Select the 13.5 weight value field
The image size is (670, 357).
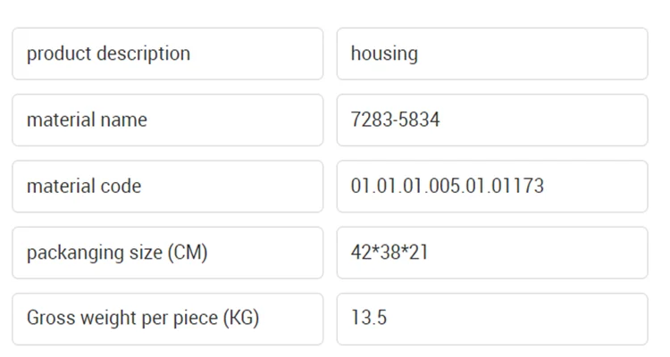491,319
